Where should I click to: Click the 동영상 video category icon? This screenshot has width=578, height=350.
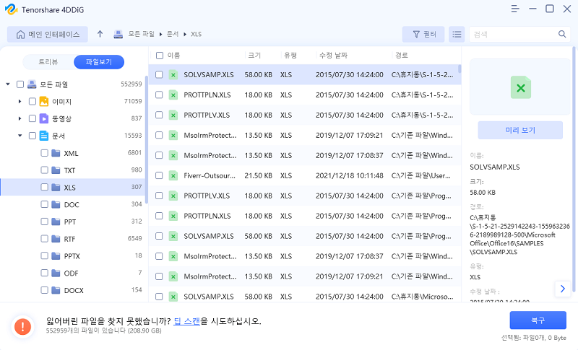click(43, 118)
